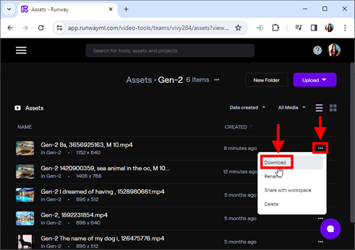Open thumbnail of Gen-2, 1892231854.mp4
355x250 pixels.
[25, 218]
